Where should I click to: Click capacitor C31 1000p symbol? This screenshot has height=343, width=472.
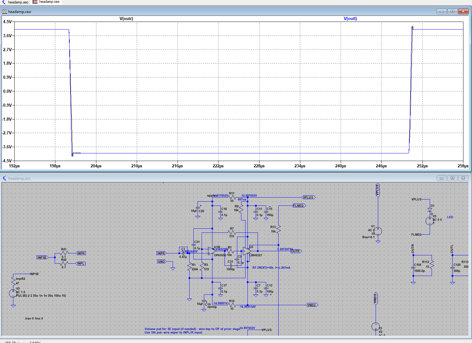point(231,265)
